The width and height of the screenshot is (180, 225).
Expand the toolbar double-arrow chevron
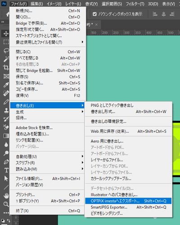point(3,22)
